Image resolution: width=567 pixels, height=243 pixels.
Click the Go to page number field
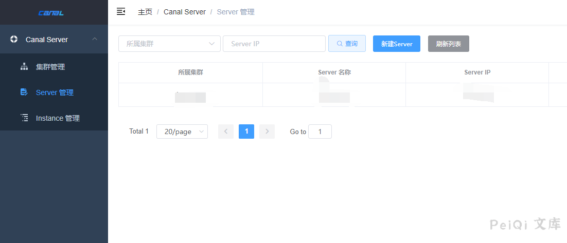[x=320, y=132]
